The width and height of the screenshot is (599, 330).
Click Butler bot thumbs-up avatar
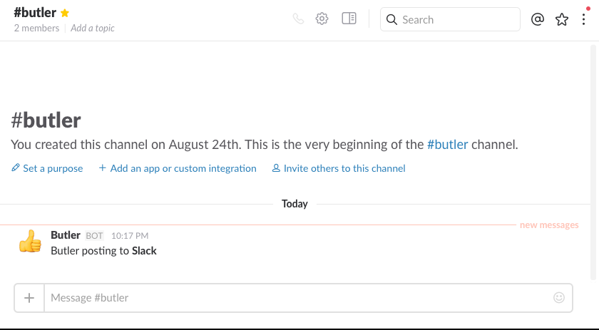tap(30, 241)
